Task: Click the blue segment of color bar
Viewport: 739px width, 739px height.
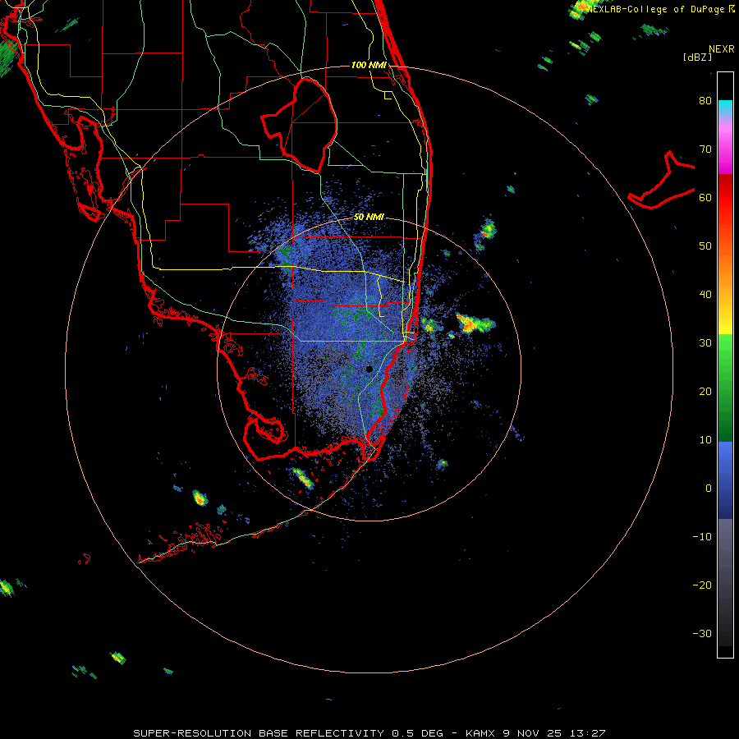Action: [725, 480]
